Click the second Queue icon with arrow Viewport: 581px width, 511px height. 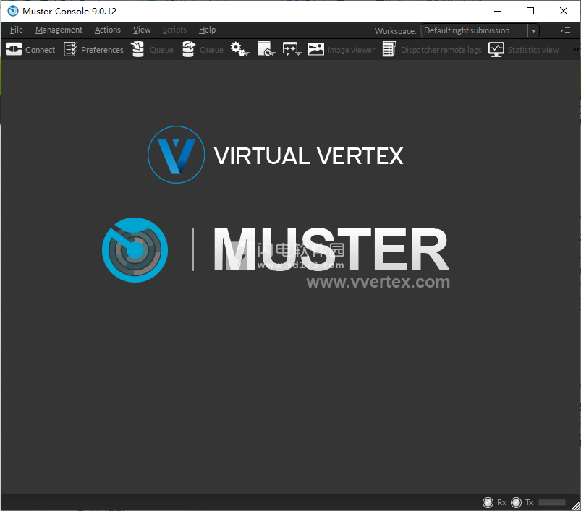(x=189, y=49)
